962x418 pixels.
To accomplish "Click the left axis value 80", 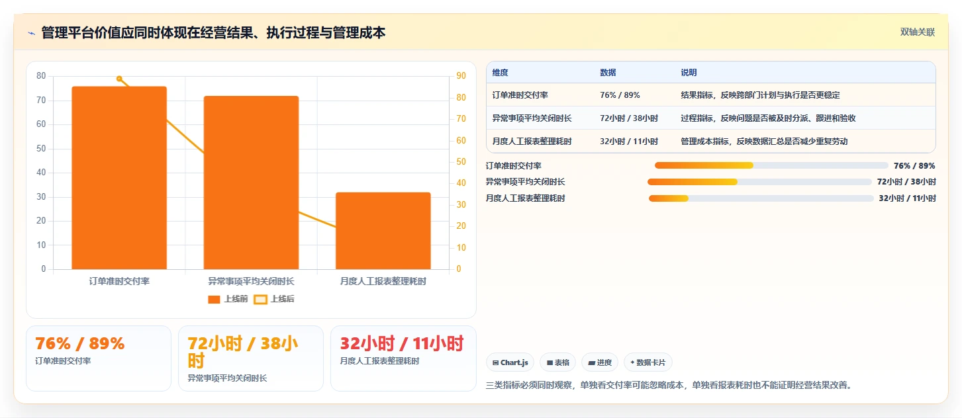I will coord(41,76).
